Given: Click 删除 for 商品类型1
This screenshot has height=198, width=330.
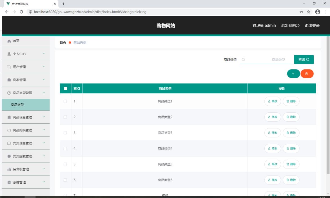Looking at the screenshot, I should point(291,101).
